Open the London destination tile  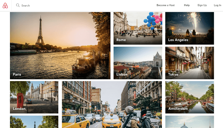click(34, 97)
